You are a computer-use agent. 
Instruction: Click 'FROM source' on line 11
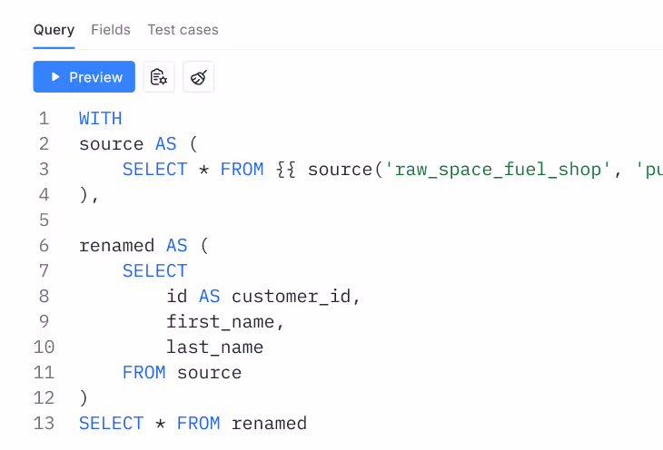point(183,373)
